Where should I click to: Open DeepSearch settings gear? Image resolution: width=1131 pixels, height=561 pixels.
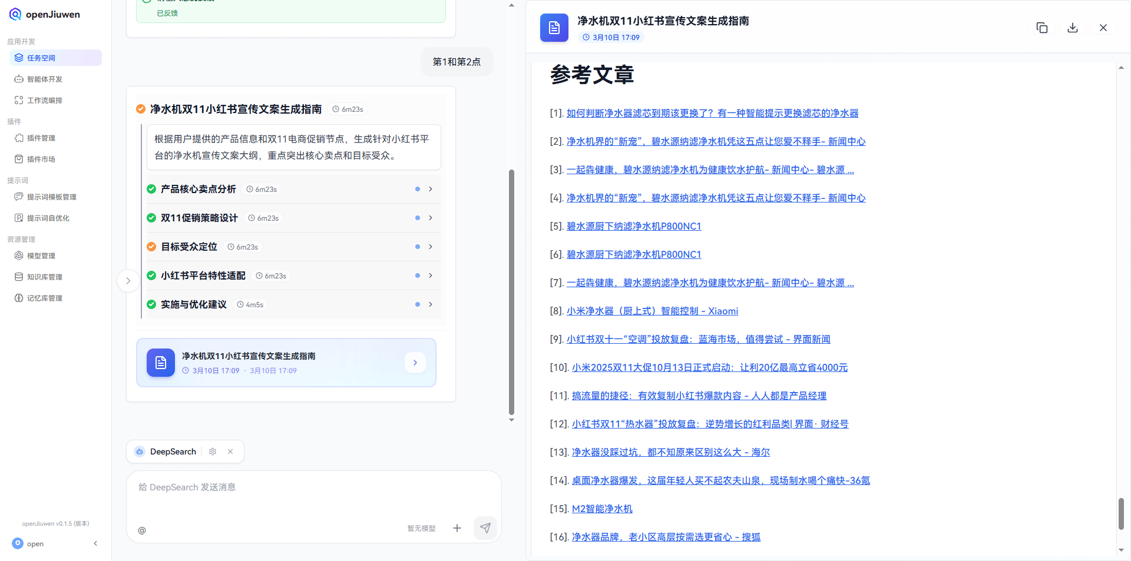click(x=213, y=452)
